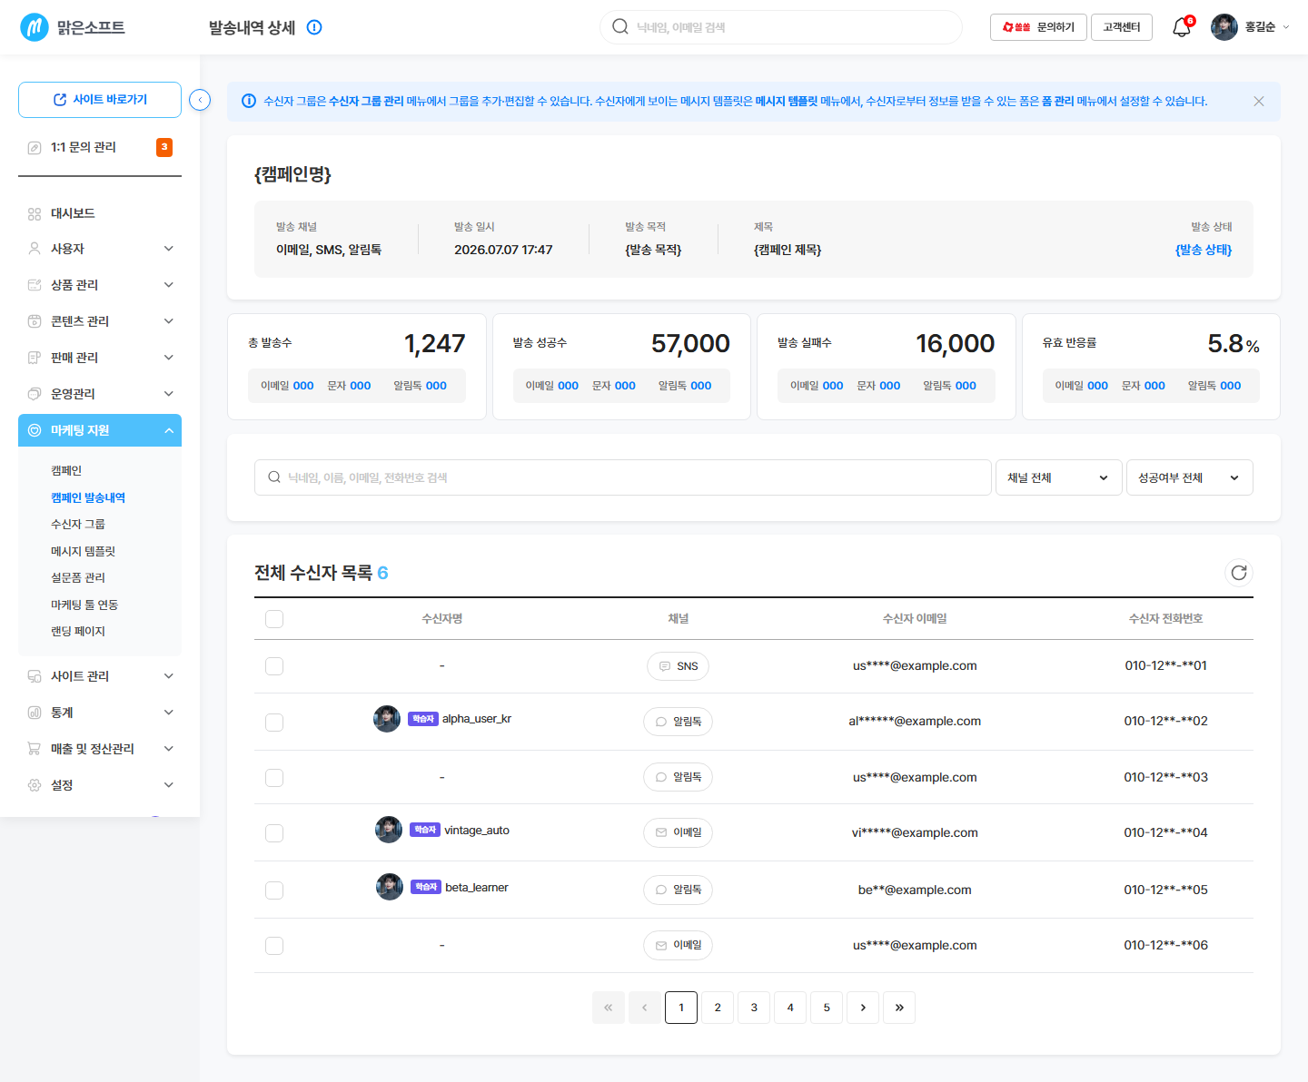Click the 고객센터 button

coord(1122,27)
